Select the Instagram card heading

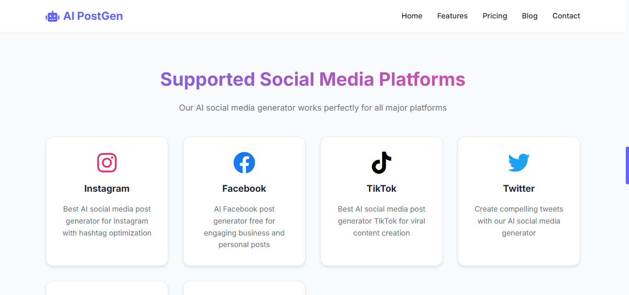click(x=107, y=189)
